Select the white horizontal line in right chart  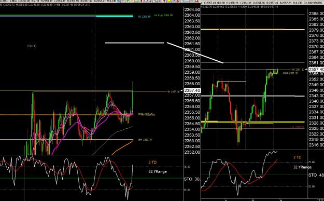pos(252,96)
